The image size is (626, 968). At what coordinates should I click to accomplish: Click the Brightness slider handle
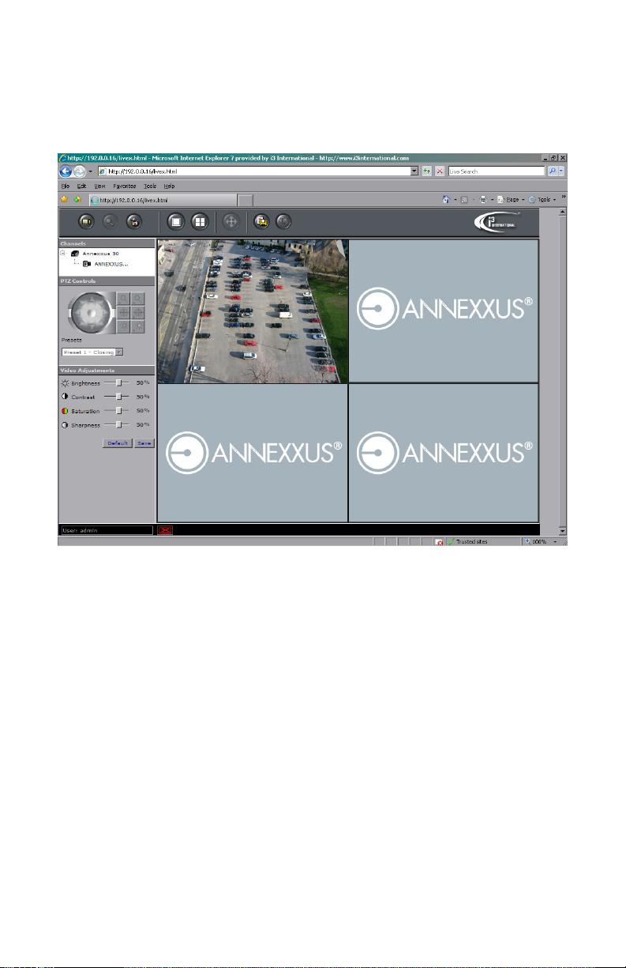pos(119,382)
